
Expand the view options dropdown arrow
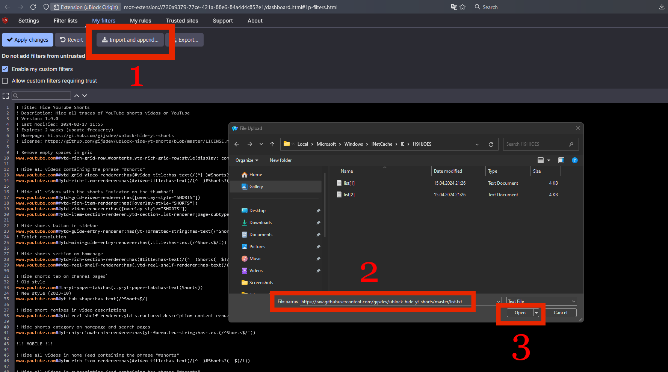(549, 160)
